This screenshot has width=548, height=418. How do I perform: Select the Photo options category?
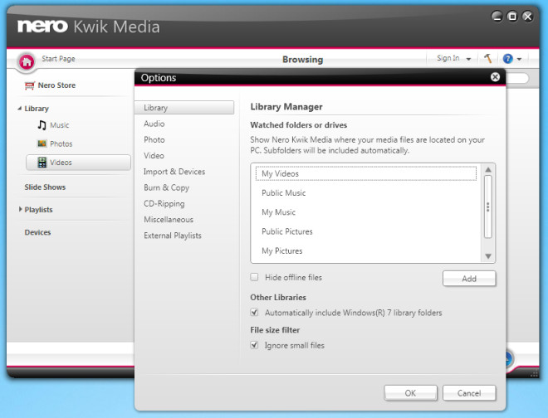click(154, 139)
